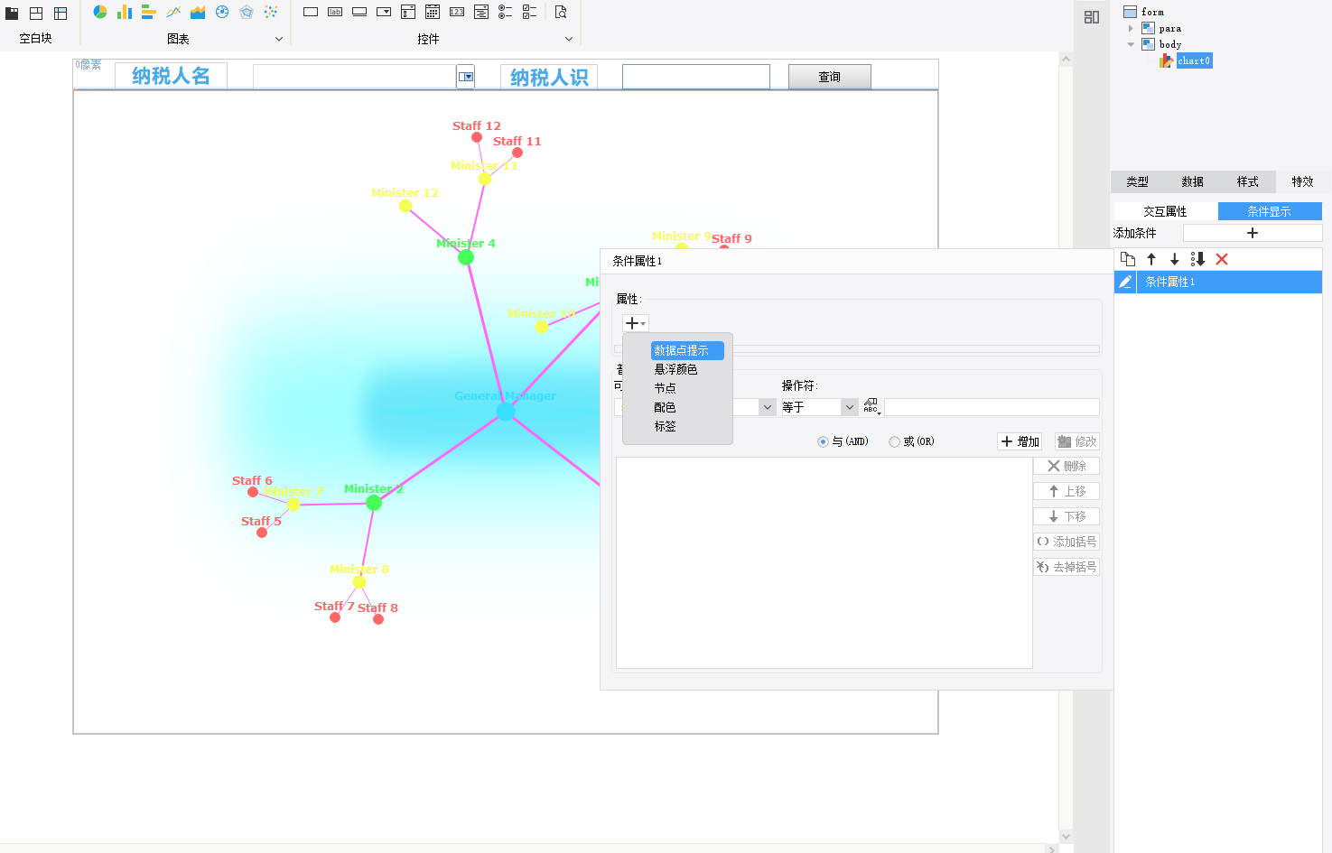Copy the selected condition attribute

coord(1127,259)
